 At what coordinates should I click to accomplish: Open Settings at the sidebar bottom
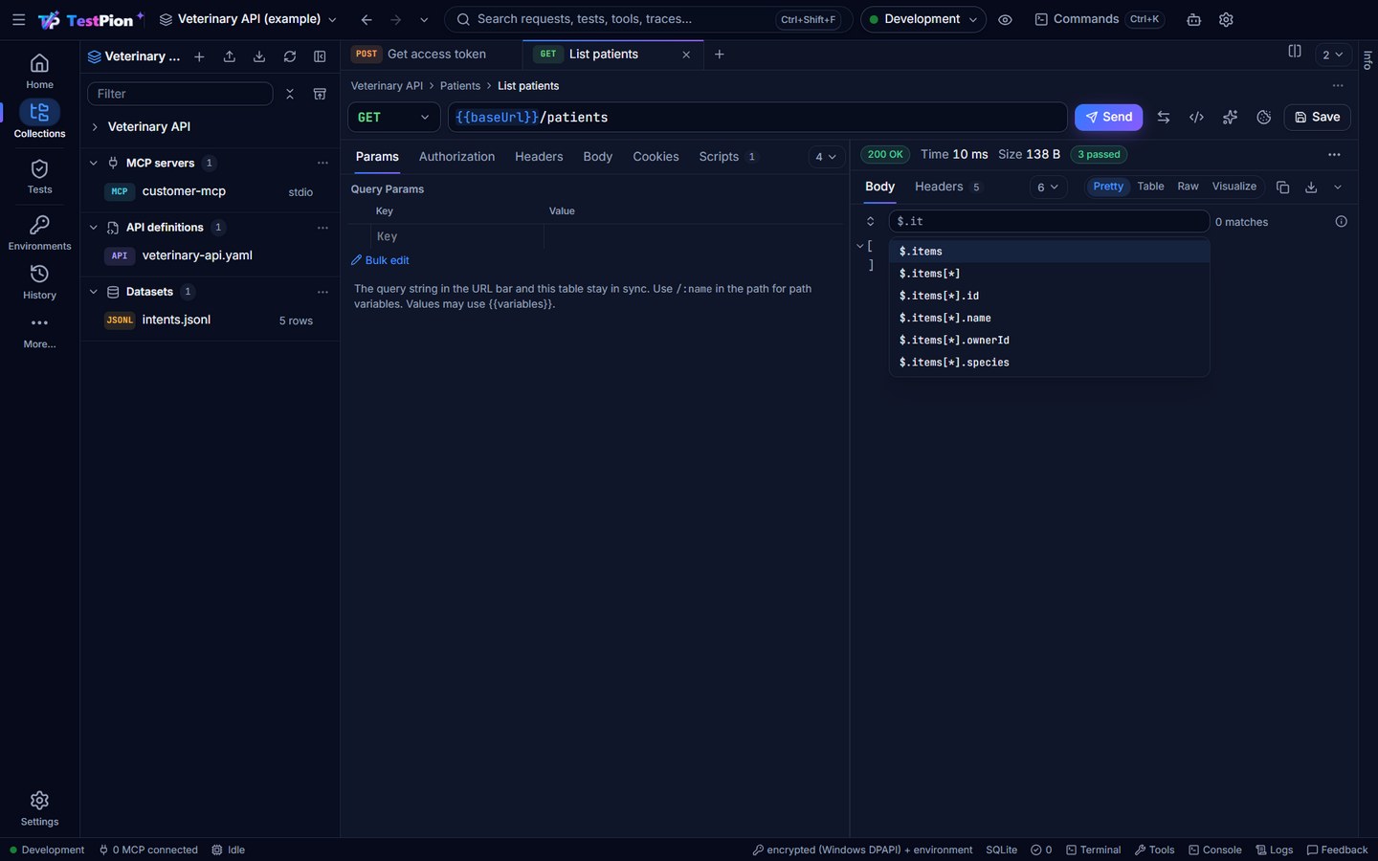point(39,808)
